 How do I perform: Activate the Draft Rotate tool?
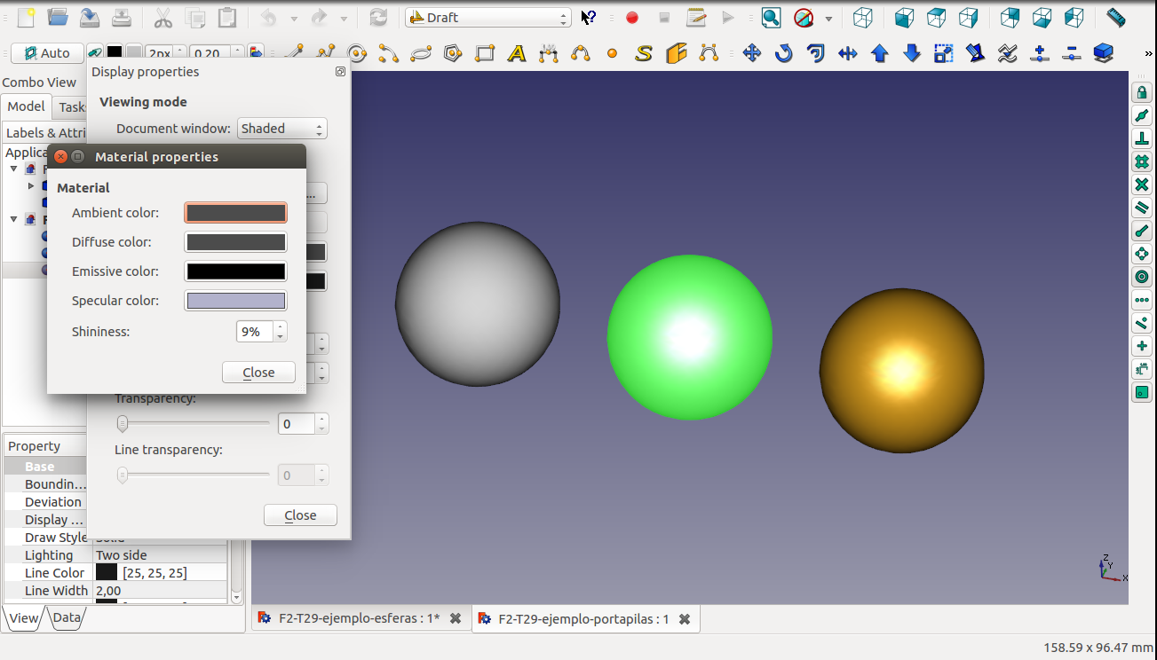[783, 54]
